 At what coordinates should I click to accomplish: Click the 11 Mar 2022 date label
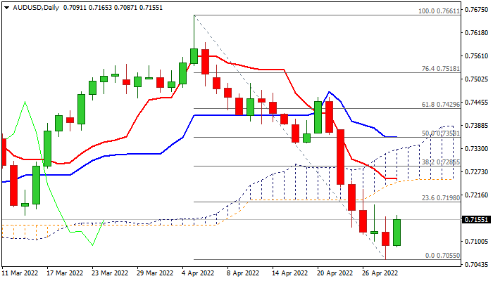point(20,273)
